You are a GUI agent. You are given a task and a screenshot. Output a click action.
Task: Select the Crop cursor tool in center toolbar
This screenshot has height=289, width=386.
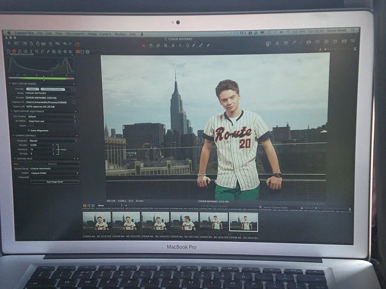[165, 46]
